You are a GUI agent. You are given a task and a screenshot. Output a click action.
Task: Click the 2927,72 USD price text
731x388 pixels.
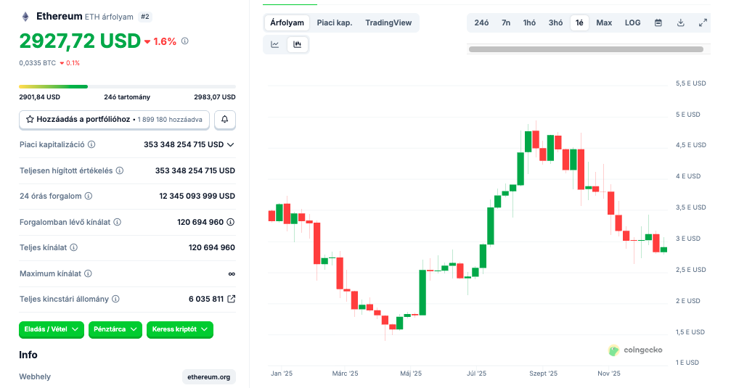[x=80, y=41]
